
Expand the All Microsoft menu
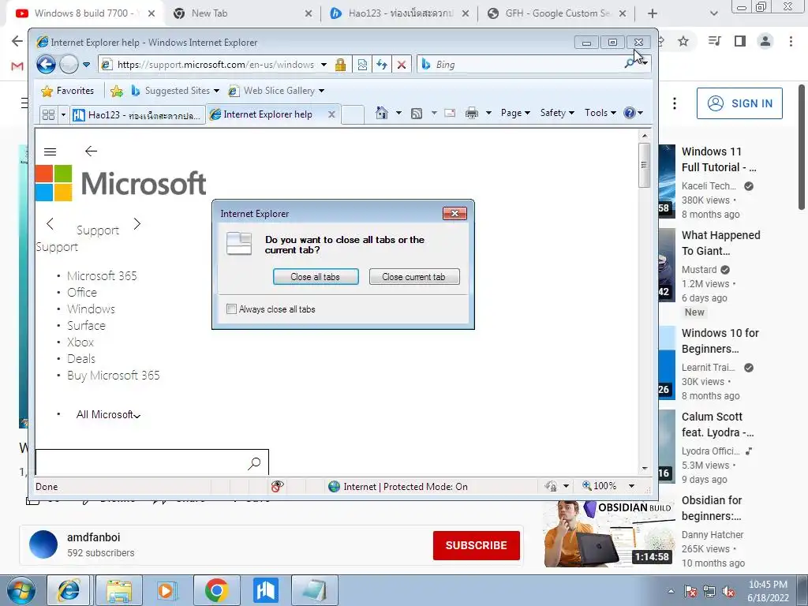click(x=108, y=415)
